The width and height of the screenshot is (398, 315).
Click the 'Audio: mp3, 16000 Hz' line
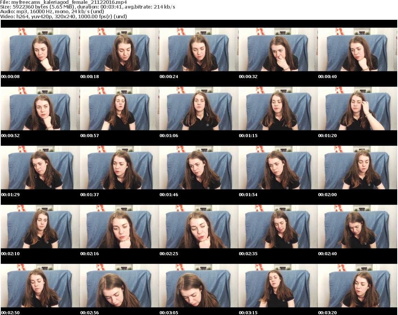pyautogui.click(x=52, y=12)
